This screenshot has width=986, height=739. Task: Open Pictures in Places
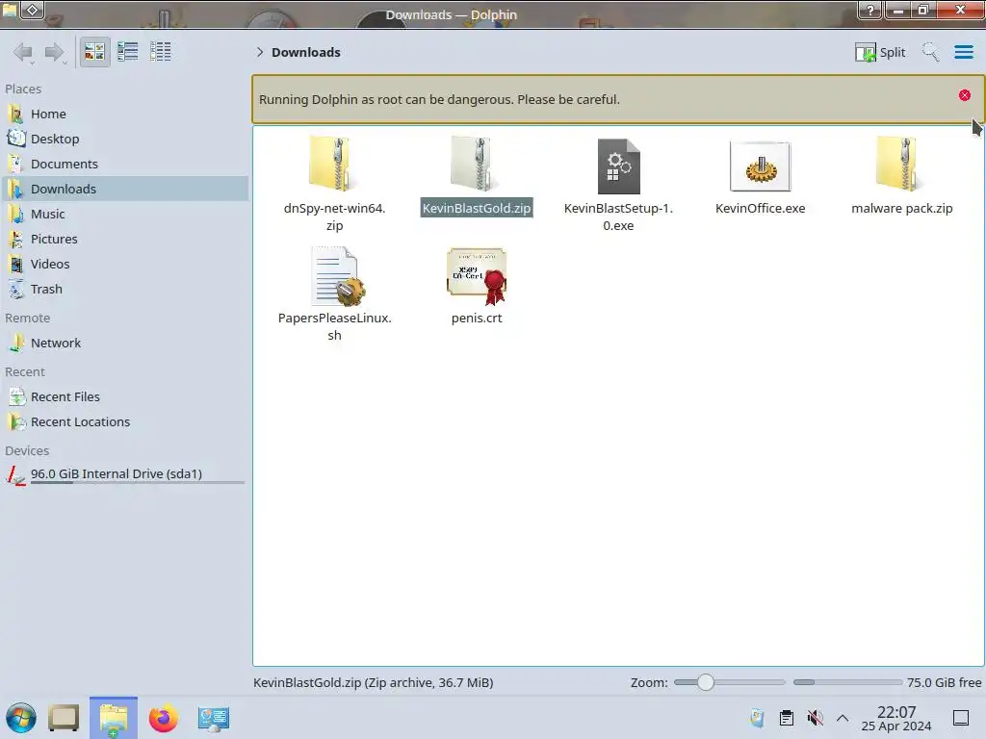pos(124,239)
